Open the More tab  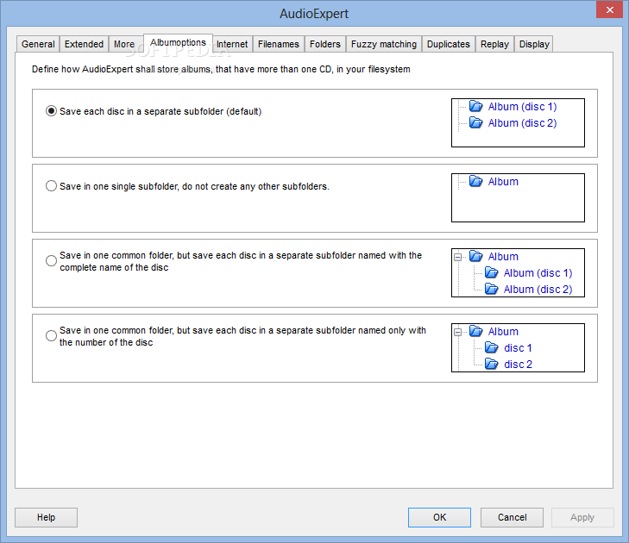click(124, 44)
